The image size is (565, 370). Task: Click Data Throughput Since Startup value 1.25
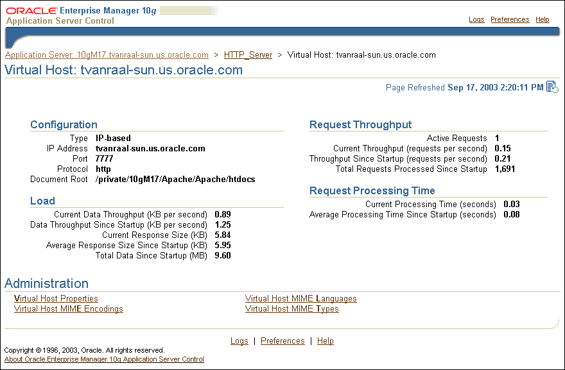pyautogui.click(x=223, y=225)
